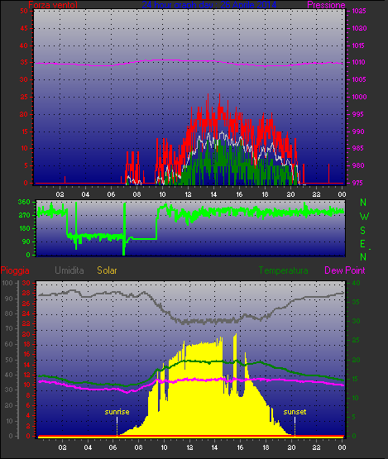
Task: Click the sunrise marker on solar chart
Action: point(117,412)
